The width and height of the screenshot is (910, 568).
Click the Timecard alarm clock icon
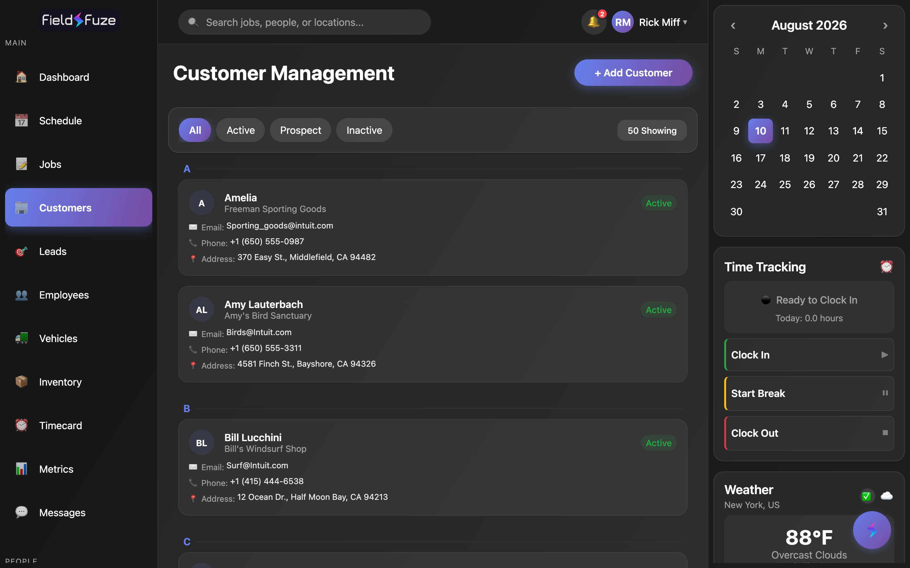click(x=21, y=426)
